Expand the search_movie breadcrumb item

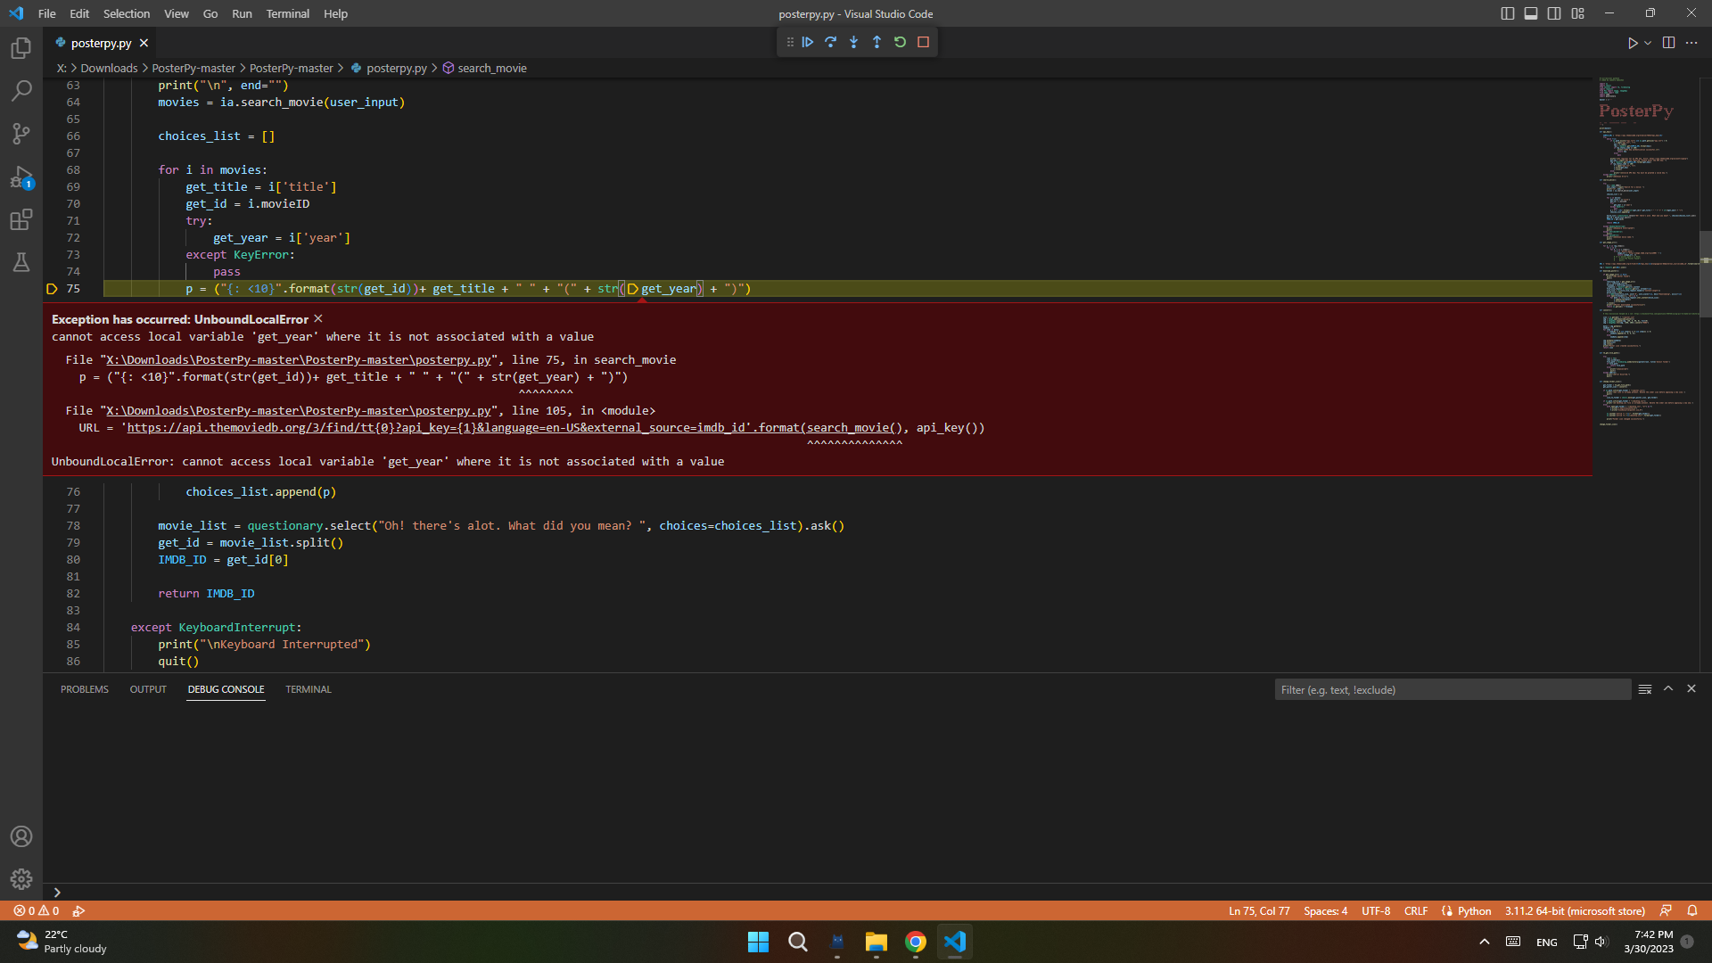pyautogui.click(x=491, y=68)
